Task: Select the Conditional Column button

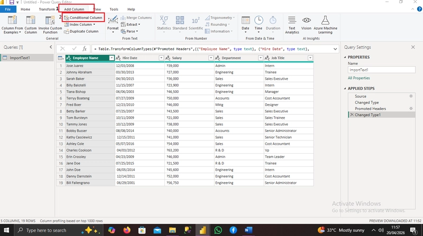Action: pyautogui.click(x=83, y=18)
